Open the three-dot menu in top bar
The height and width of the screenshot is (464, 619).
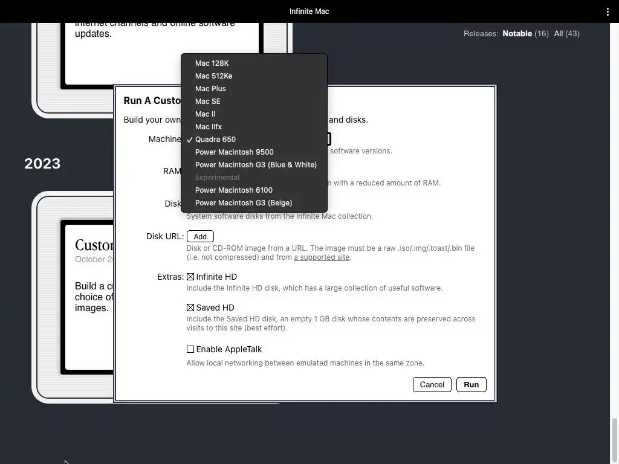pyautogui.click(x=608, y=12)
